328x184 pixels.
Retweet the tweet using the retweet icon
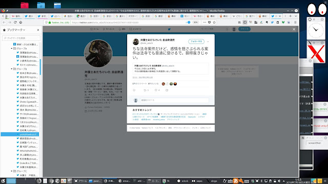point(145,90)
